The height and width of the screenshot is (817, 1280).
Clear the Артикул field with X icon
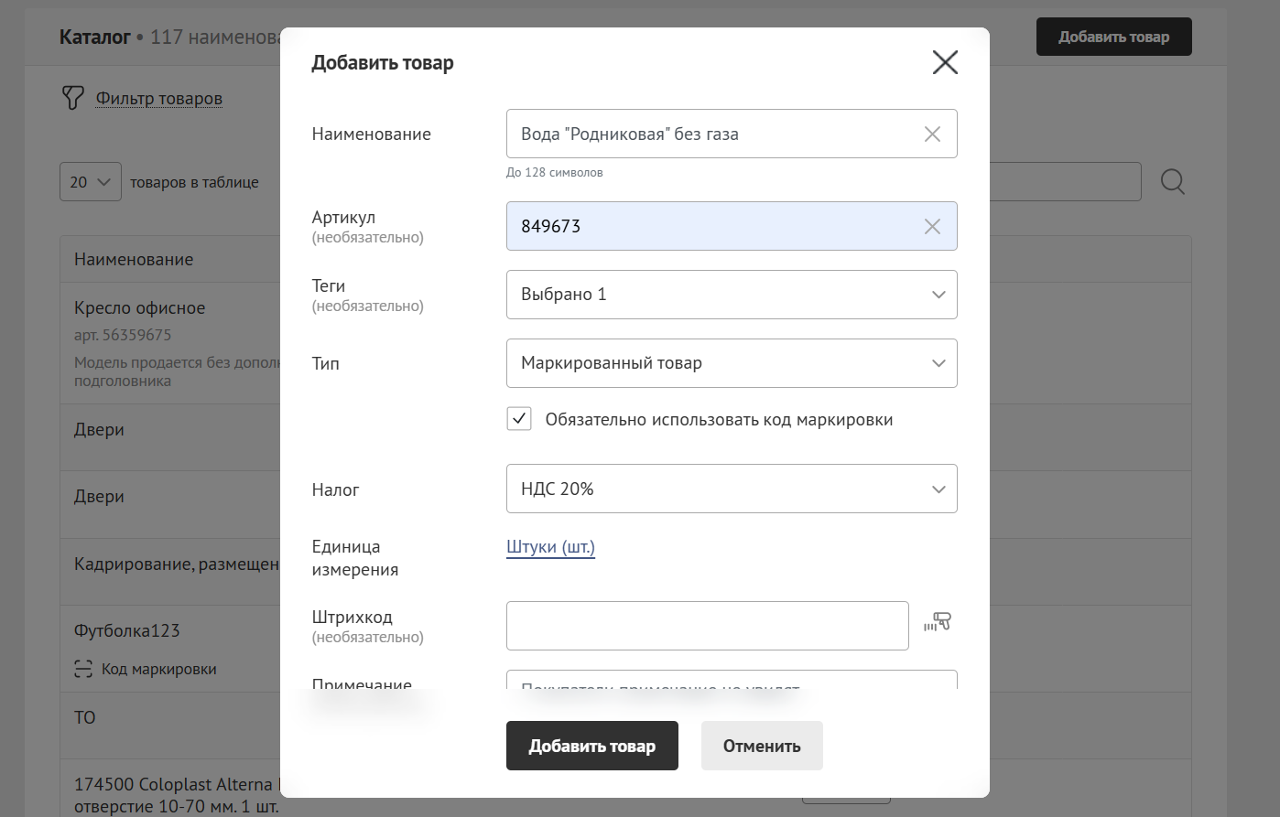[932, 227]
